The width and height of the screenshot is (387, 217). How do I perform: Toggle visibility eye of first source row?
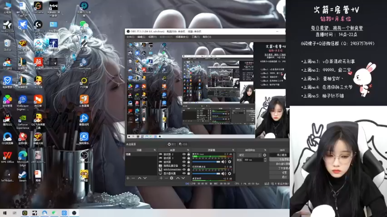tap(184, 154)
